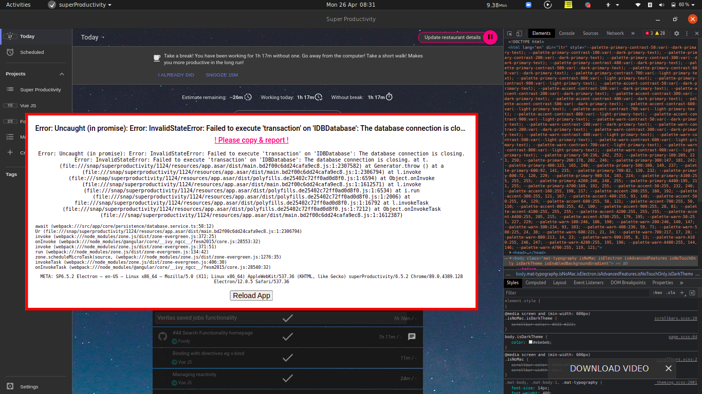Open DevTools settings via the gear icon
Image resolution: width=702 pixels, height=394 pixels.
tap(676, 33)
